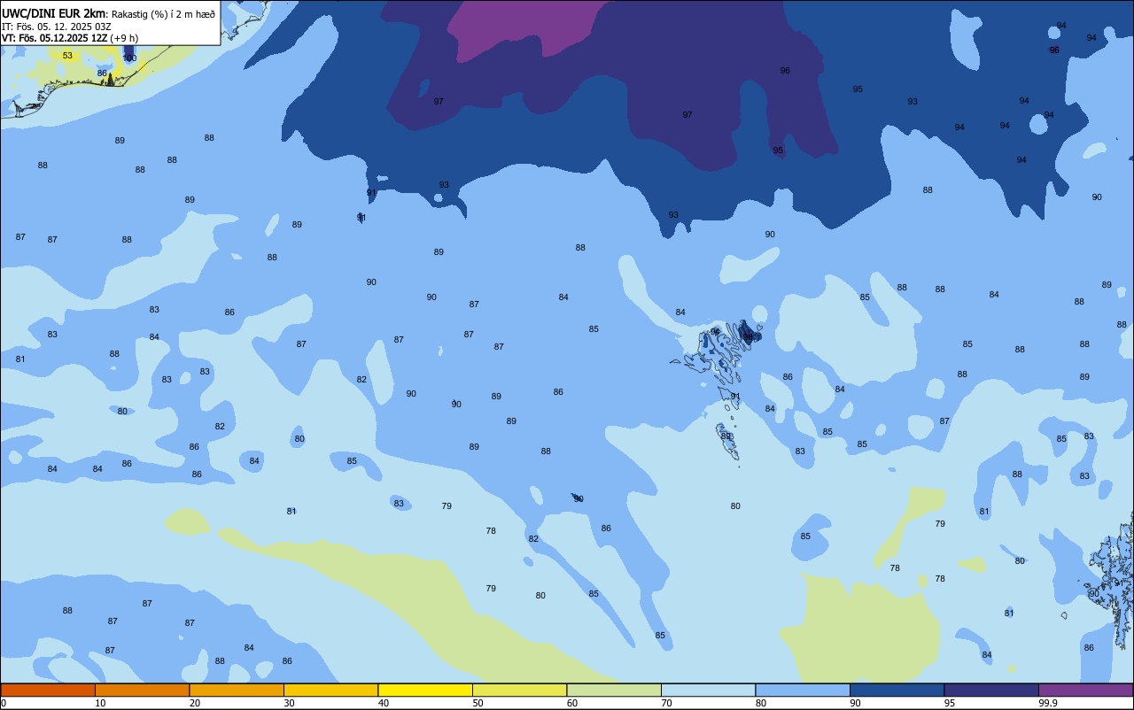Click the '40' legend tick label
1134x710 pixels.
click(x=384, y=703)
